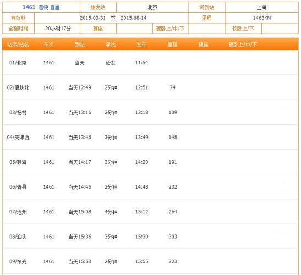Screen dimensions: 301x275
Task: Select the 有效期 label
Action: (18, 18)
